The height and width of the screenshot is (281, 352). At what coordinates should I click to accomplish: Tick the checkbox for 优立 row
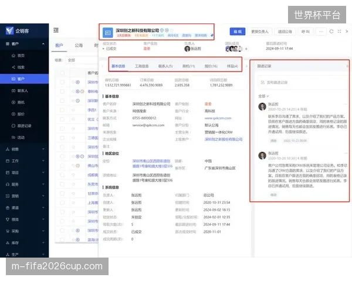click(x=62, y=119)
